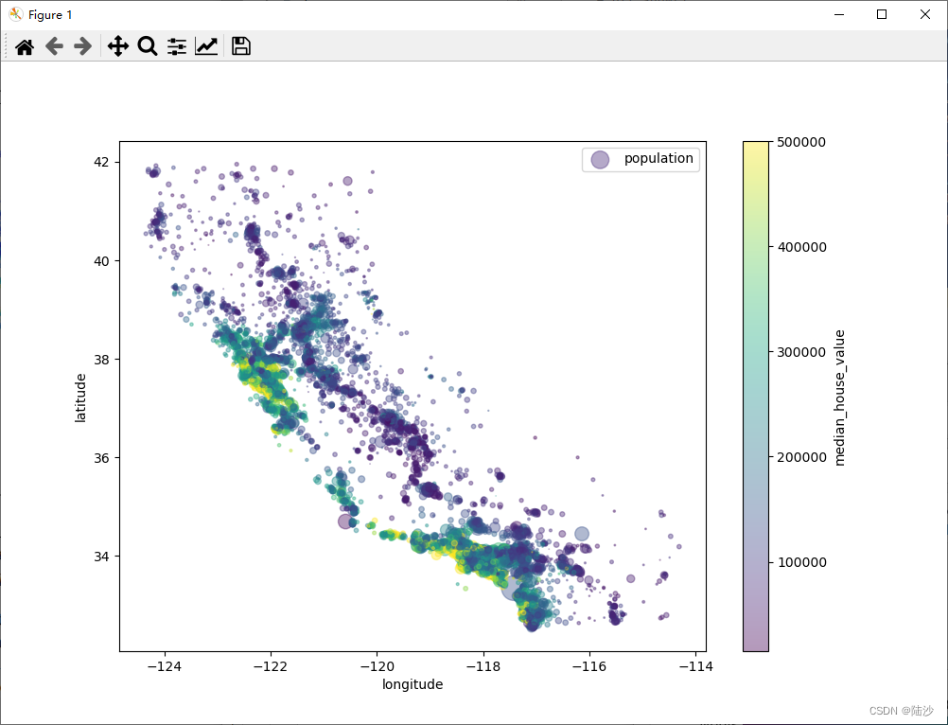Screen dimensions: 948x725
Task: Click the 36 latitude tick label
Action: 101,458
